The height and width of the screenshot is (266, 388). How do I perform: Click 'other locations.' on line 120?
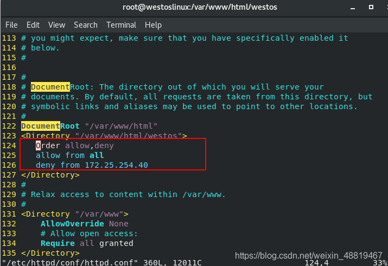coord(319,106)
